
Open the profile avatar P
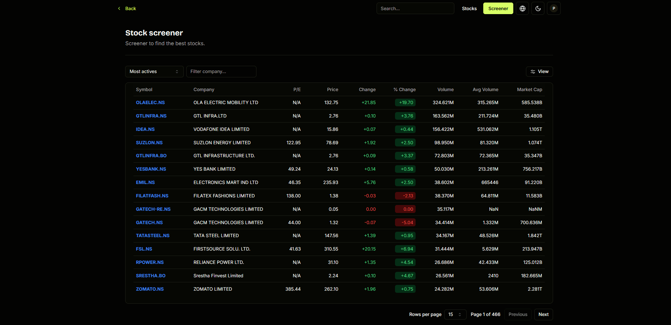(x=554, y=8)
